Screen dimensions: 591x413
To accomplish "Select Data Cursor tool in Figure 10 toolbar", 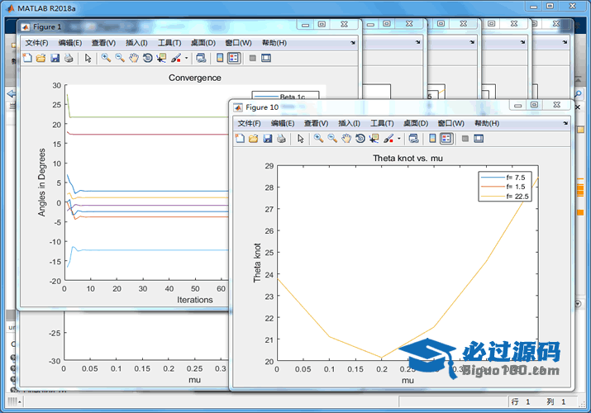I will point(374,139).
